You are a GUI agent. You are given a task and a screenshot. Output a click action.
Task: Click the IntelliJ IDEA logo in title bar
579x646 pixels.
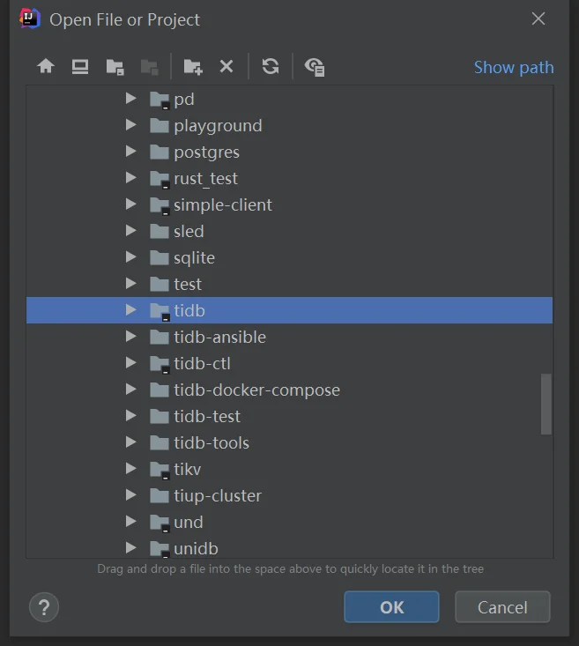click(x=30, y=19)
